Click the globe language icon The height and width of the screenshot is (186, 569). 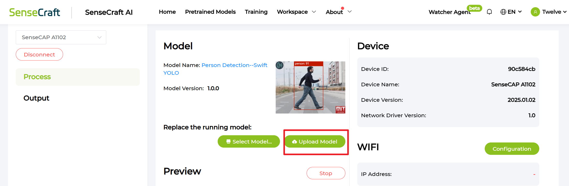(503, 12)
